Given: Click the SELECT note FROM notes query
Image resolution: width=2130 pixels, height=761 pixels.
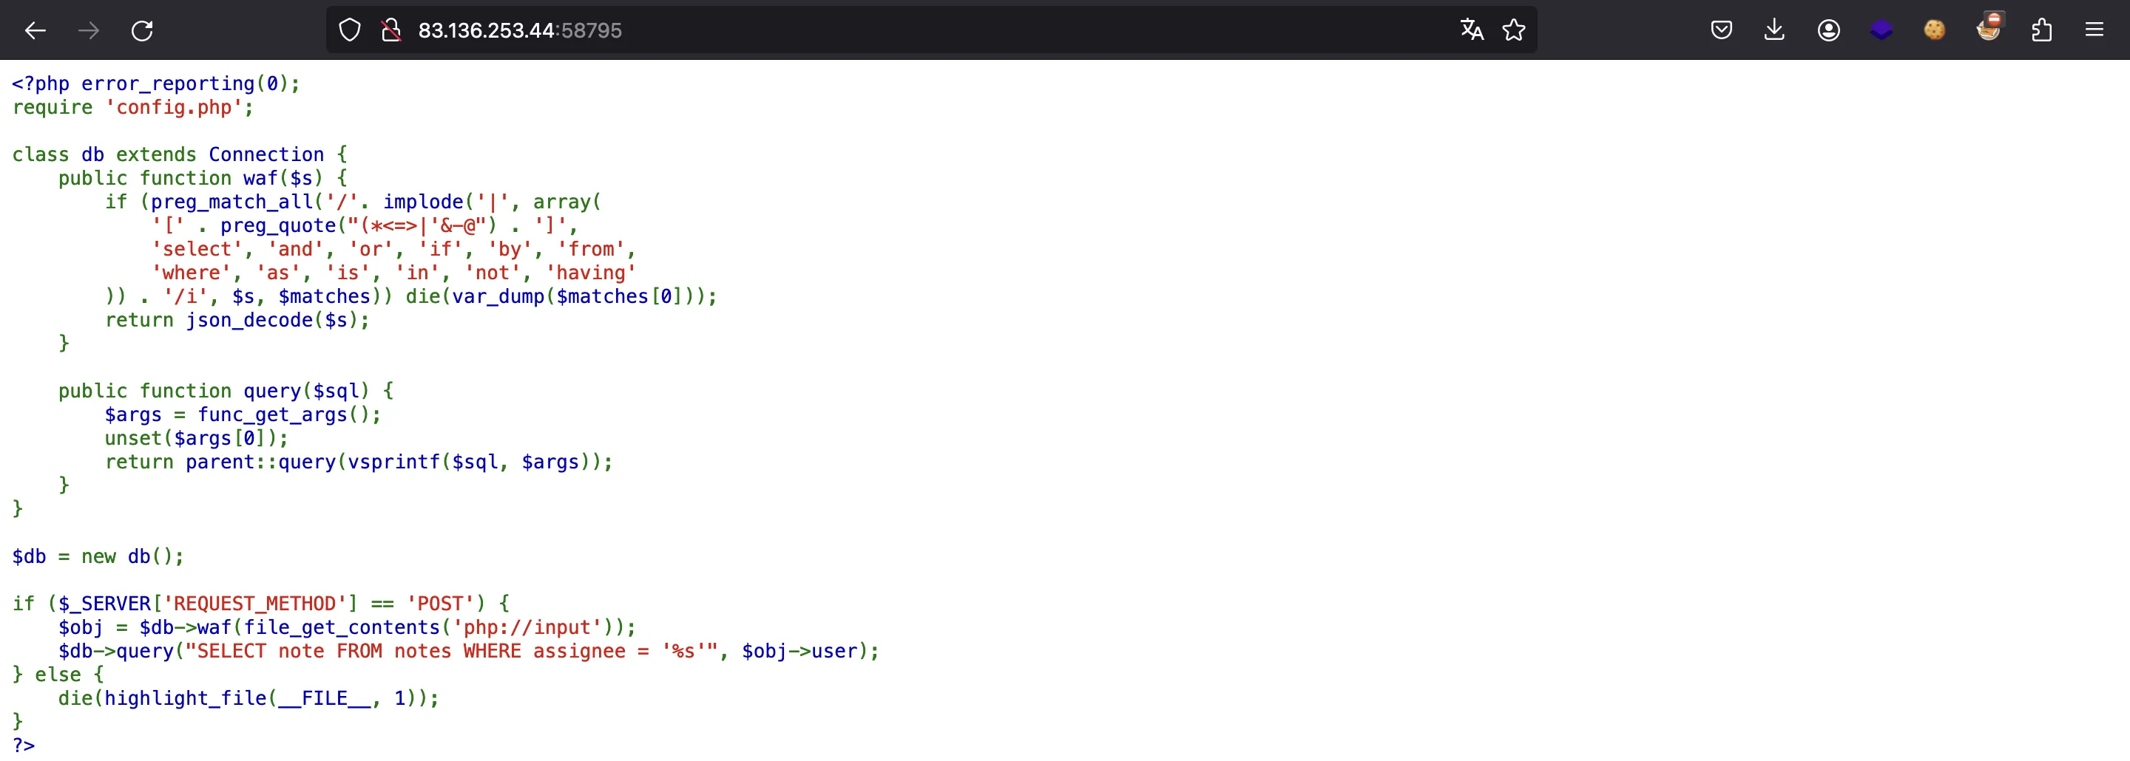Looking at the screenshot, I should 451,651.
